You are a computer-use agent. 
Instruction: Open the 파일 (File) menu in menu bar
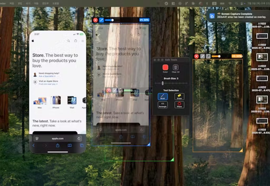(12, 3)
